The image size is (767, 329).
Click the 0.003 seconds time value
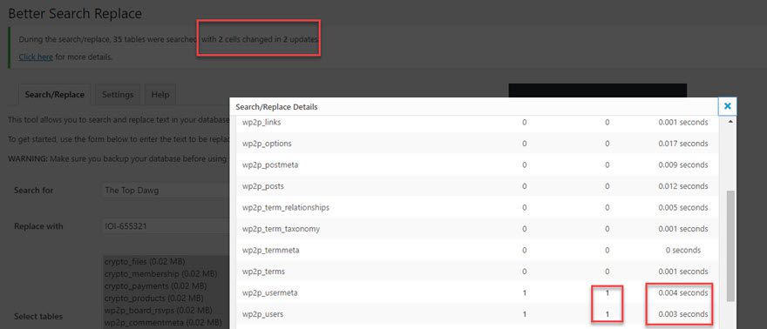point(682,314)
